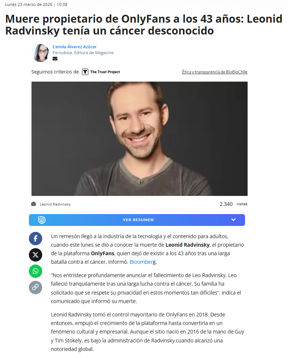
Task: Click the article headline title
Action: click(x=144, y=24)
